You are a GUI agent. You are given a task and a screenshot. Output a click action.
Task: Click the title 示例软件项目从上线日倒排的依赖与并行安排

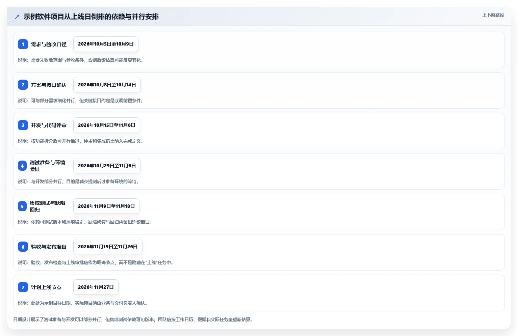click(91, 17)
